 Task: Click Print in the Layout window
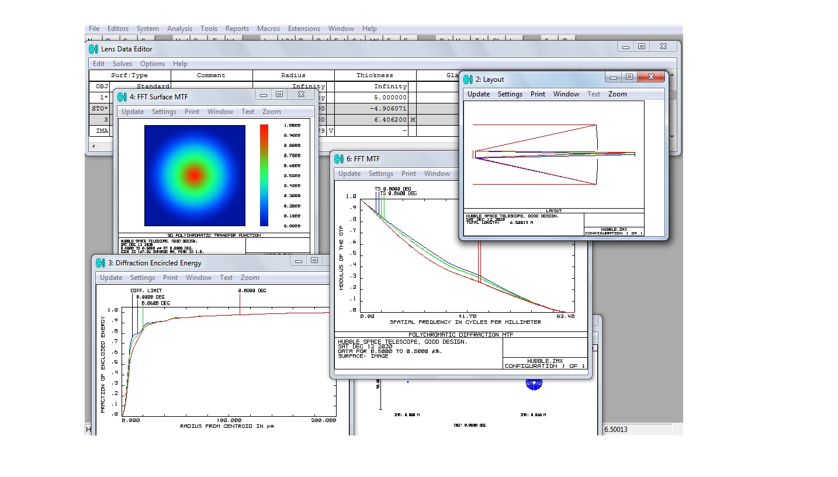click(538, 94)
